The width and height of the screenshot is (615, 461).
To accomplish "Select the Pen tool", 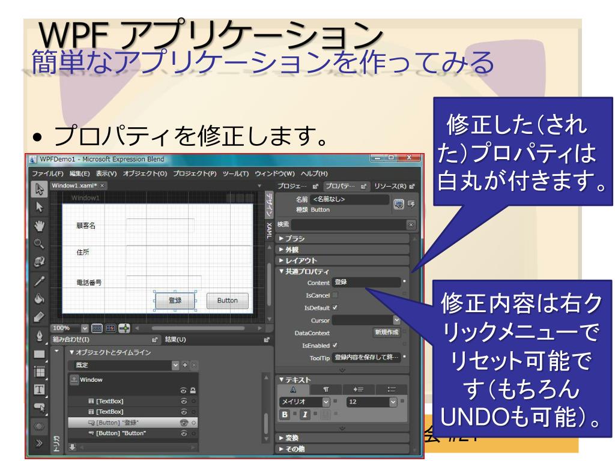I will click(39, 336).
